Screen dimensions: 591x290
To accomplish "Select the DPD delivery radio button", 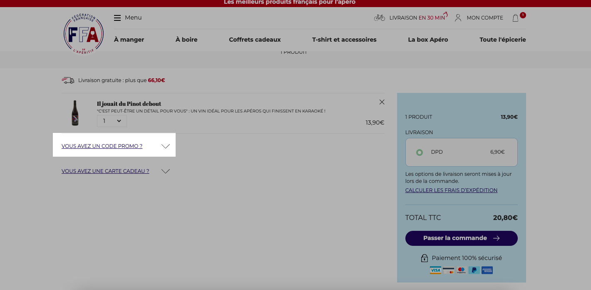I will 420,152.
